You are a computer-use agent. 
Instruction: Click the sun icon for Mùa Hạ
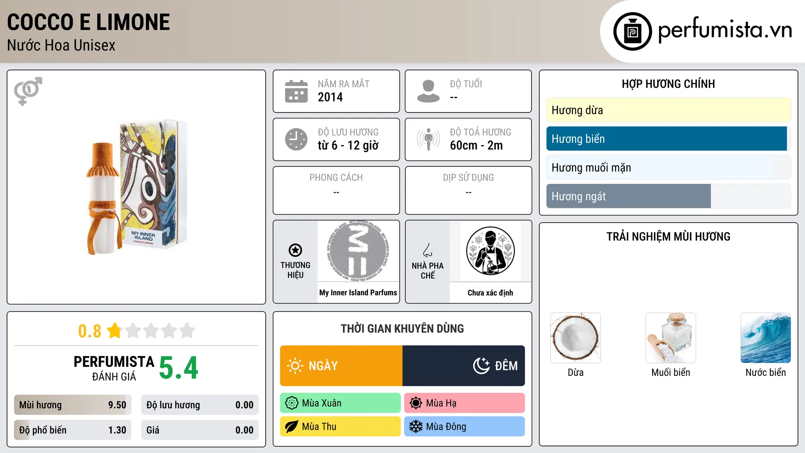pyautogui.click(x=416, y=403)
